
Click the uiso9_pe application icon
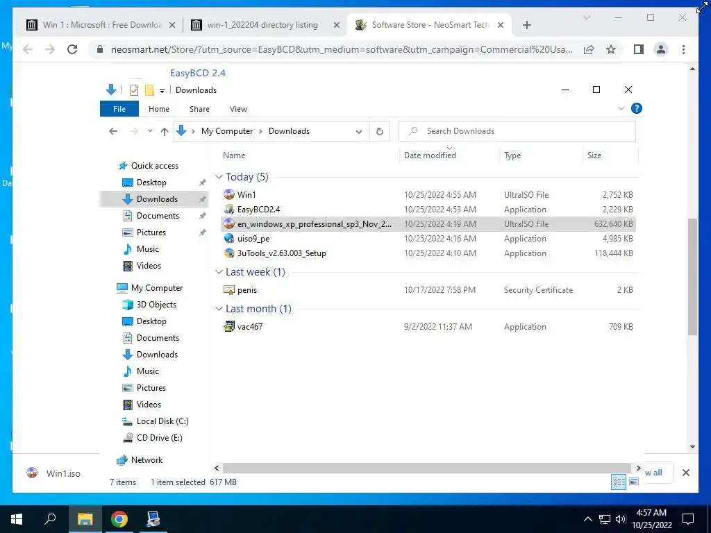point(229,239)
